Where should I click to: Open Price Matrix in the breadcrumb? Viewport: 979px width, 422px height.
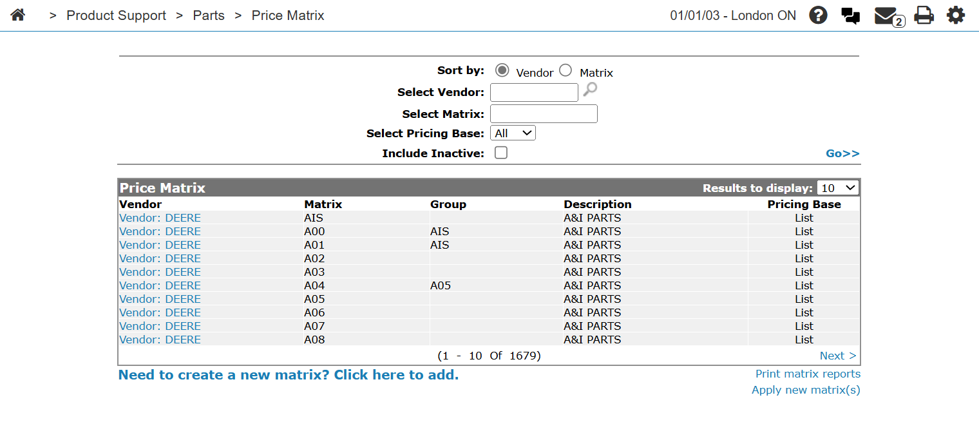[x=288, y=15]
